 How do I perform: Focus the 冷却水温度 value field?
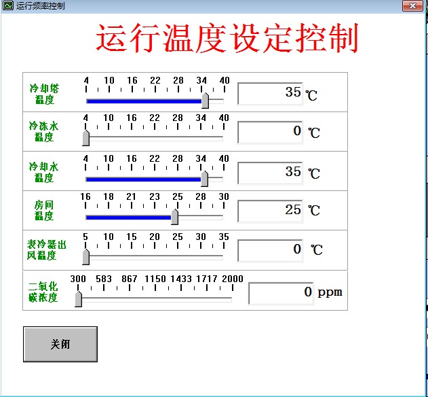270,173
